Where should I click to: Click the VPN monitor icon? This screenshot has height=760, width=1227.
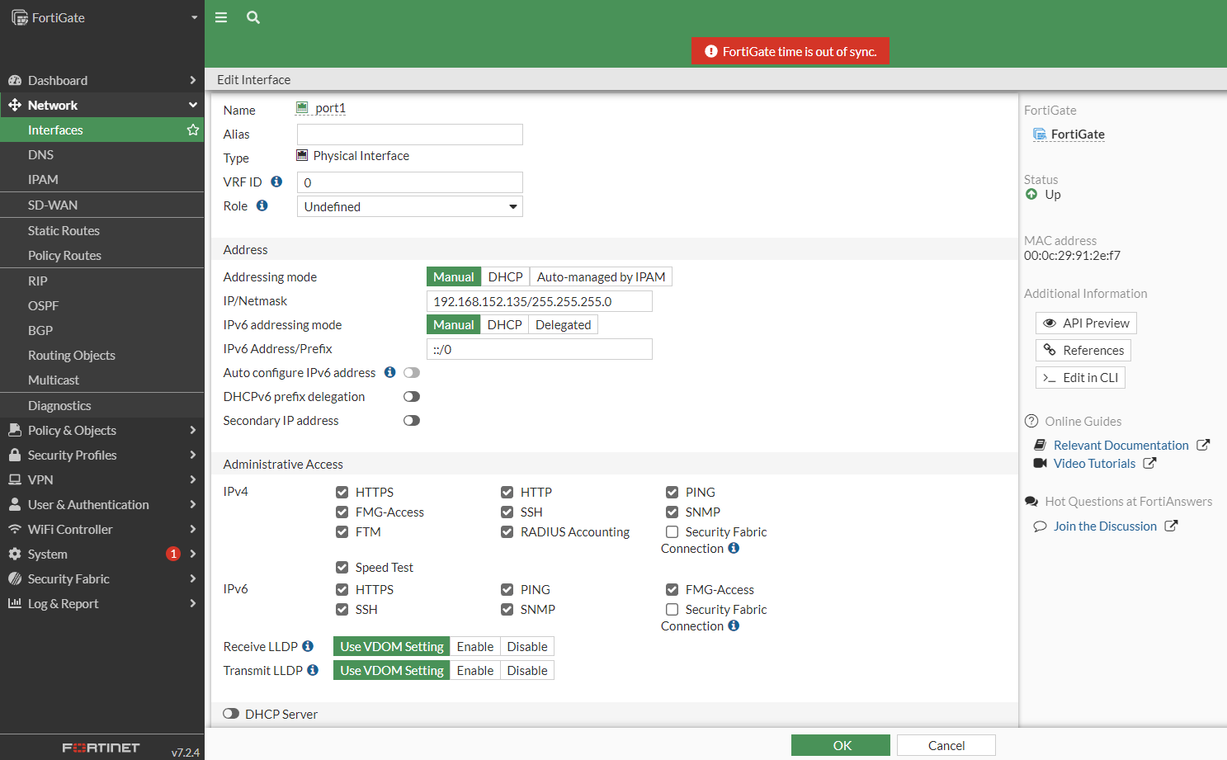[14, 479]
